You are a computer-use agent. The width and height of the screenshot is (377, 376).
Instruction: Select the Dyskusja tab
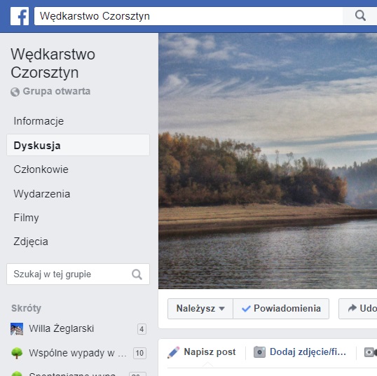coord(78,145)
